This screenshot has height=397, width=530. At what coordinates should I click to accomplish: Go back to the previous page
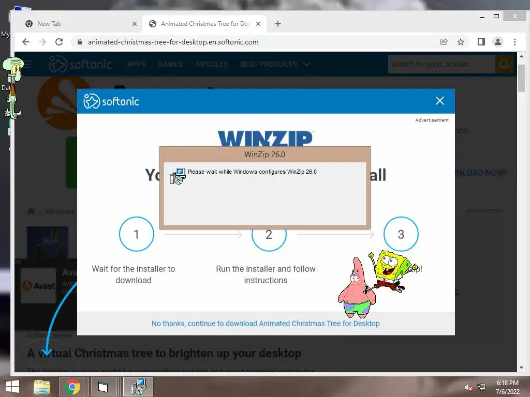click(x=26, y=42)
